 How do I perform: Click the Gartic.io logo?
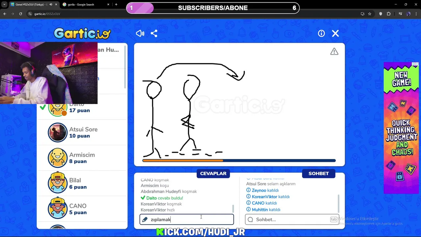(82, 34)
